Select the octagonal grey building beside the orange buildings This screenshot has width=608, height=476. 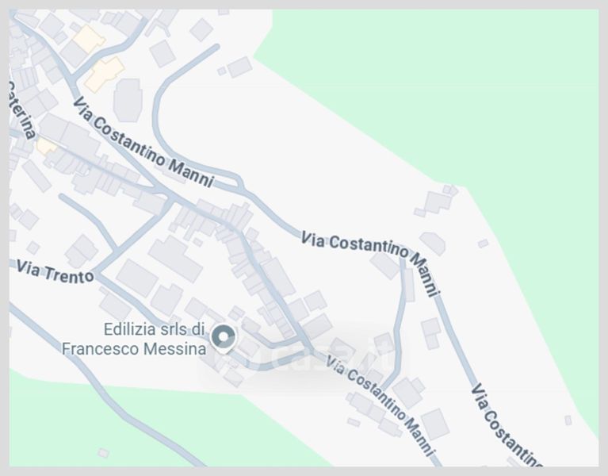(x=127, y=100)
